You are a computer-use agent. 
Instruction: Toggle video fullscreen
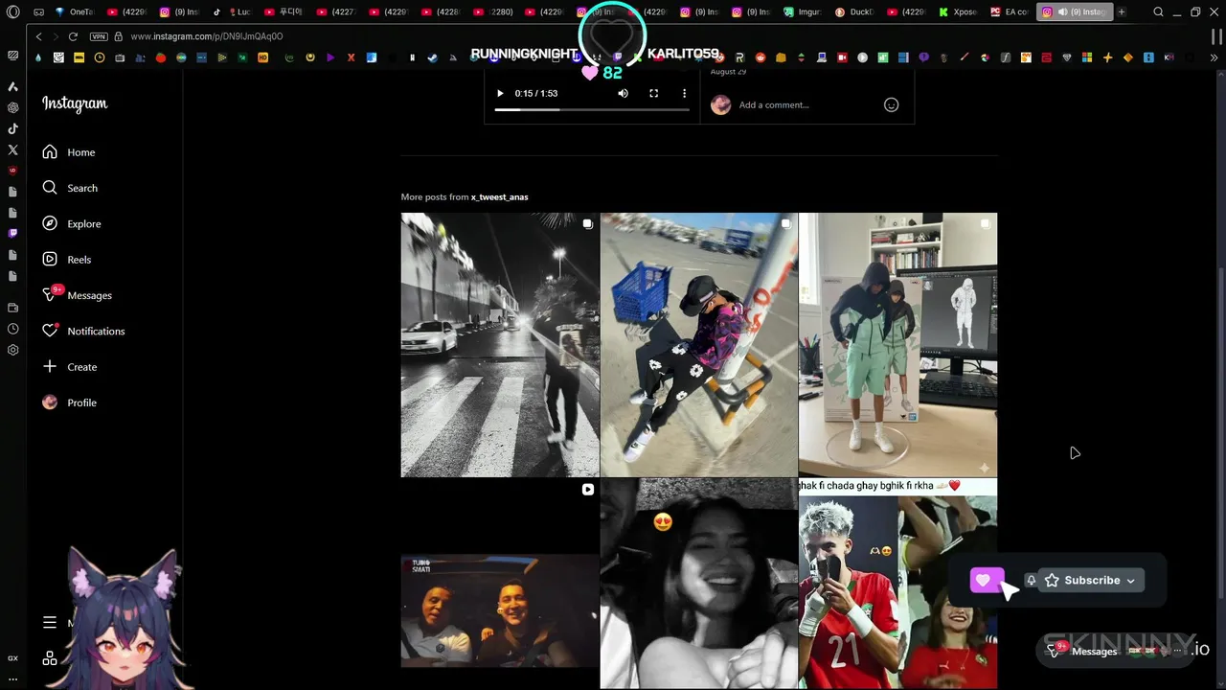(x=653, y=93)
